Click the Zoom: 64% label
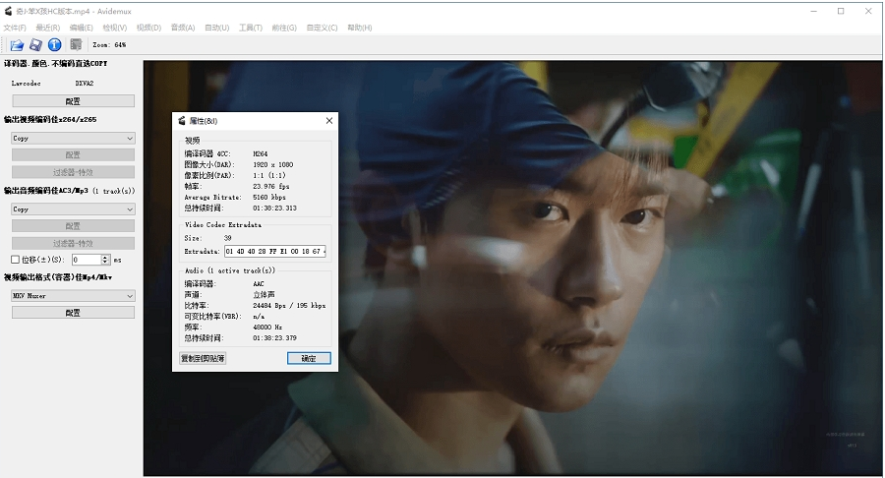Screen dimensions: 885x478 (109, 44)
